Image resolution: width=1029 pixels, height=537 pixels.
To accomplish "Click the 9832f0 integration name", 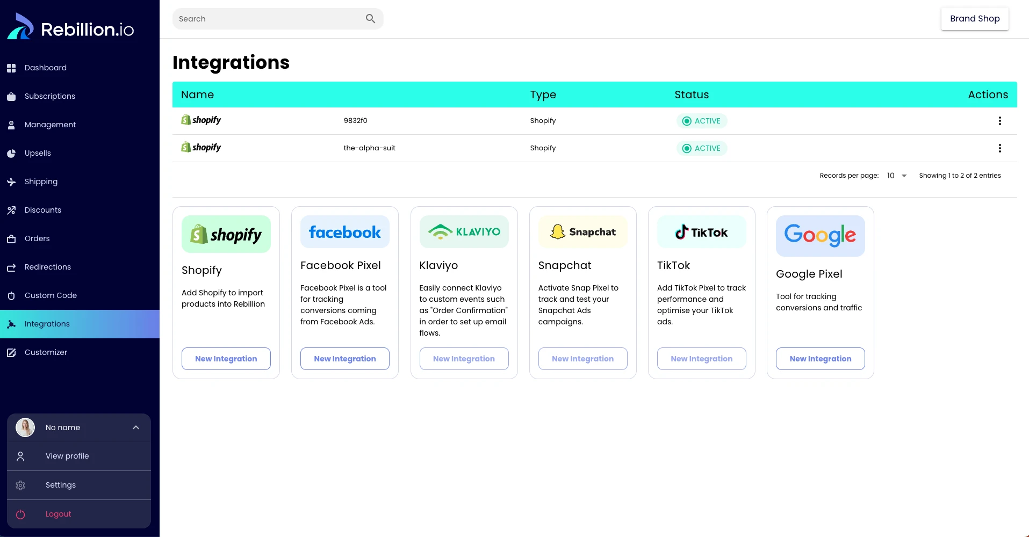I will coord(356,121).
